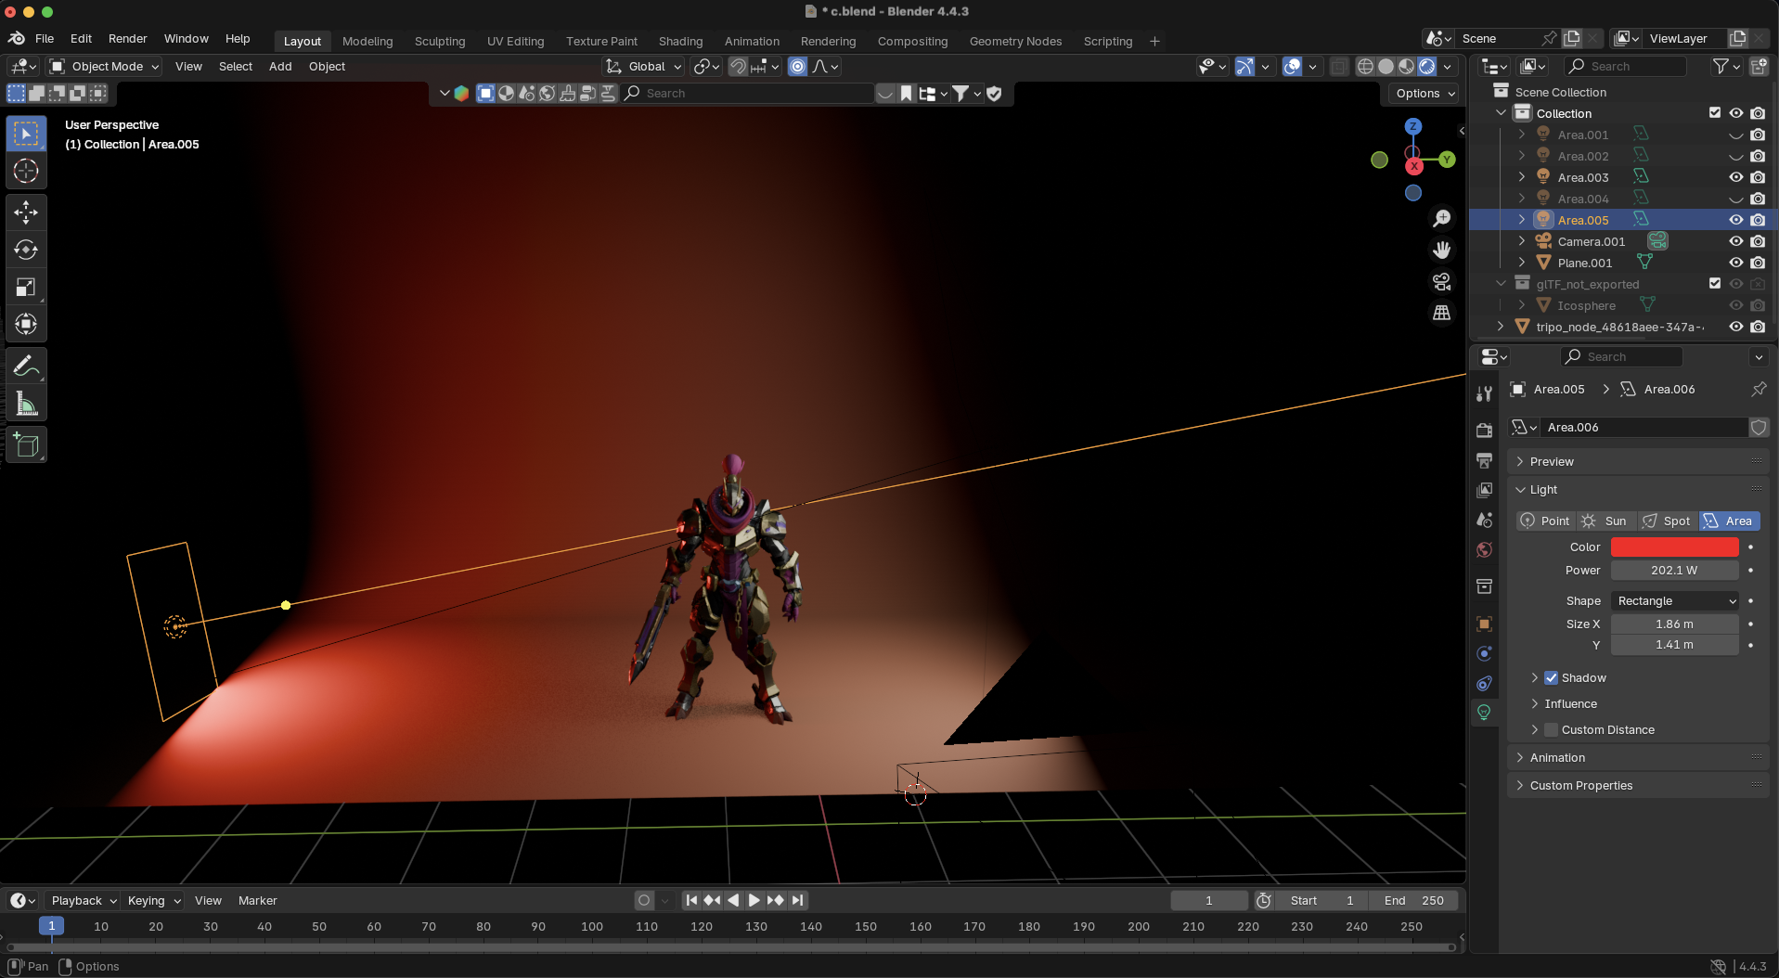Open the Render menu
Screen dimensions: 1779x978
click(127, 39)
